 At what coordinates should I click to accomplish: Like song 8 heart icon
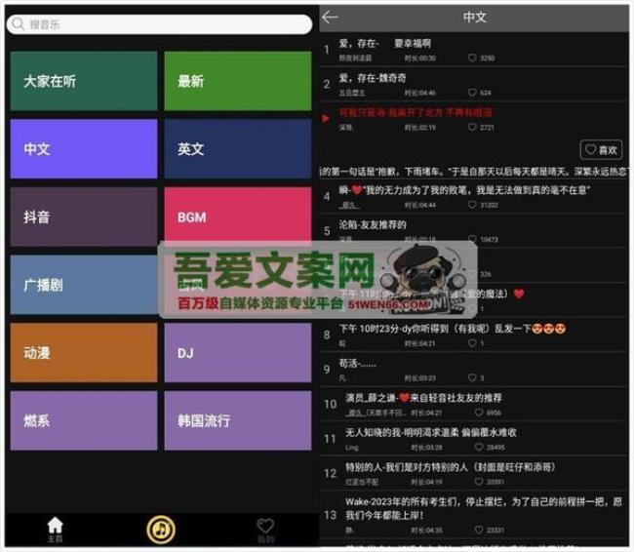[472, 343]
